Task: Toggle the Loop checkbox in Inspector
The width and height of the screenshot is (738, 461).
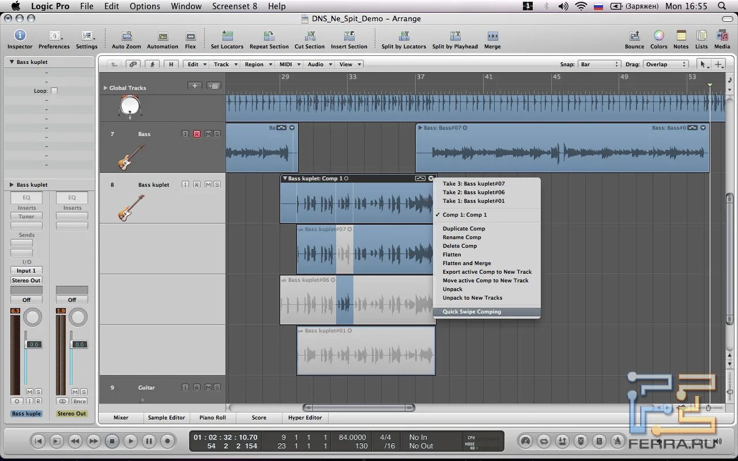Action: 54,91
